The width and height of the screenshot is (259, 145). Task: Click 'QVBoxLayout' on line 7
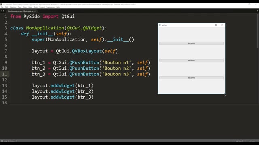[87, 51]
